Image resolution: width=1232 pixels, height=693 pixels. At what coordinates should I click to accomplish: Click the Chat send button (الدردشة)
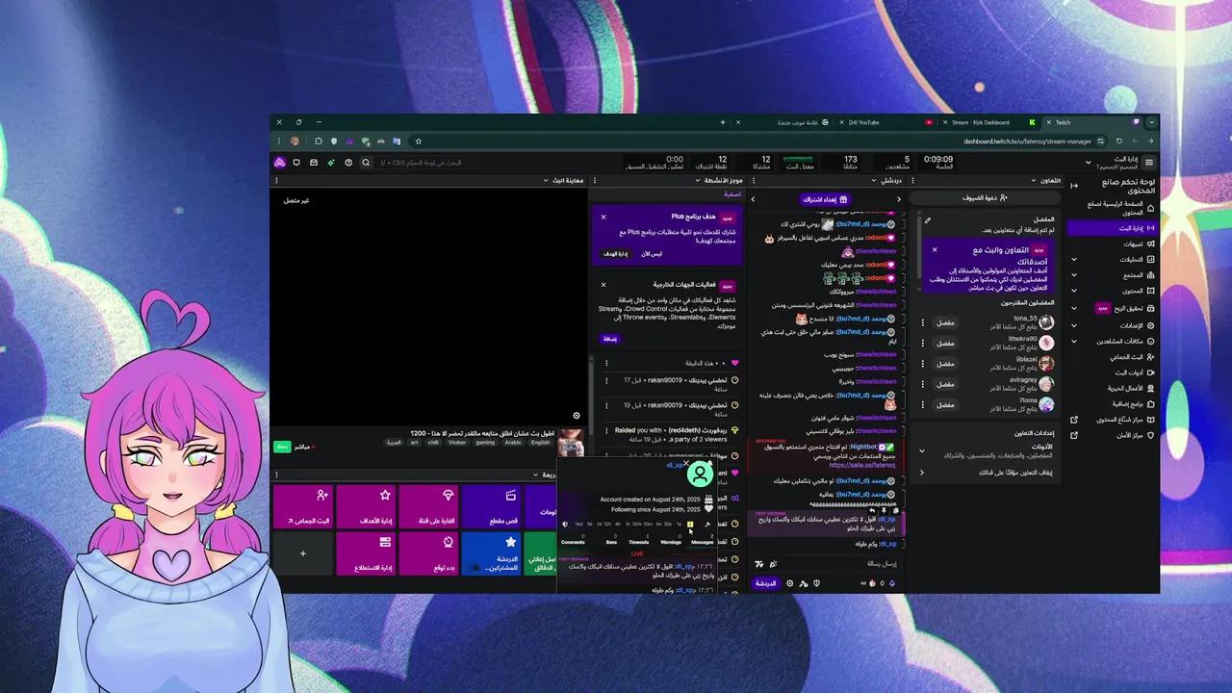(765, 583)
